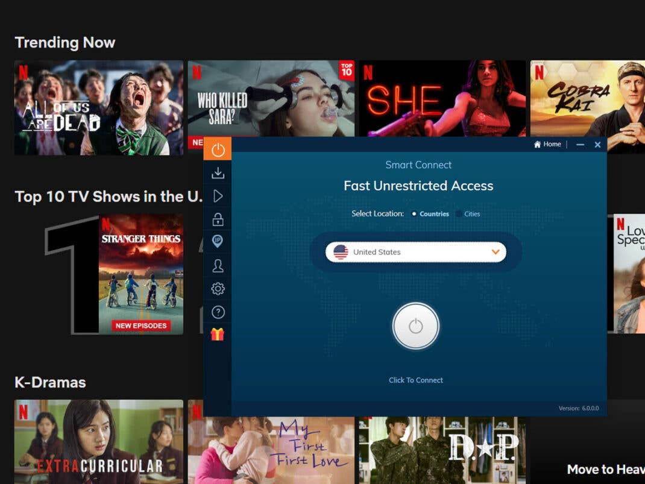Open the Stranger Things show thumbnail

coord(140,274)
